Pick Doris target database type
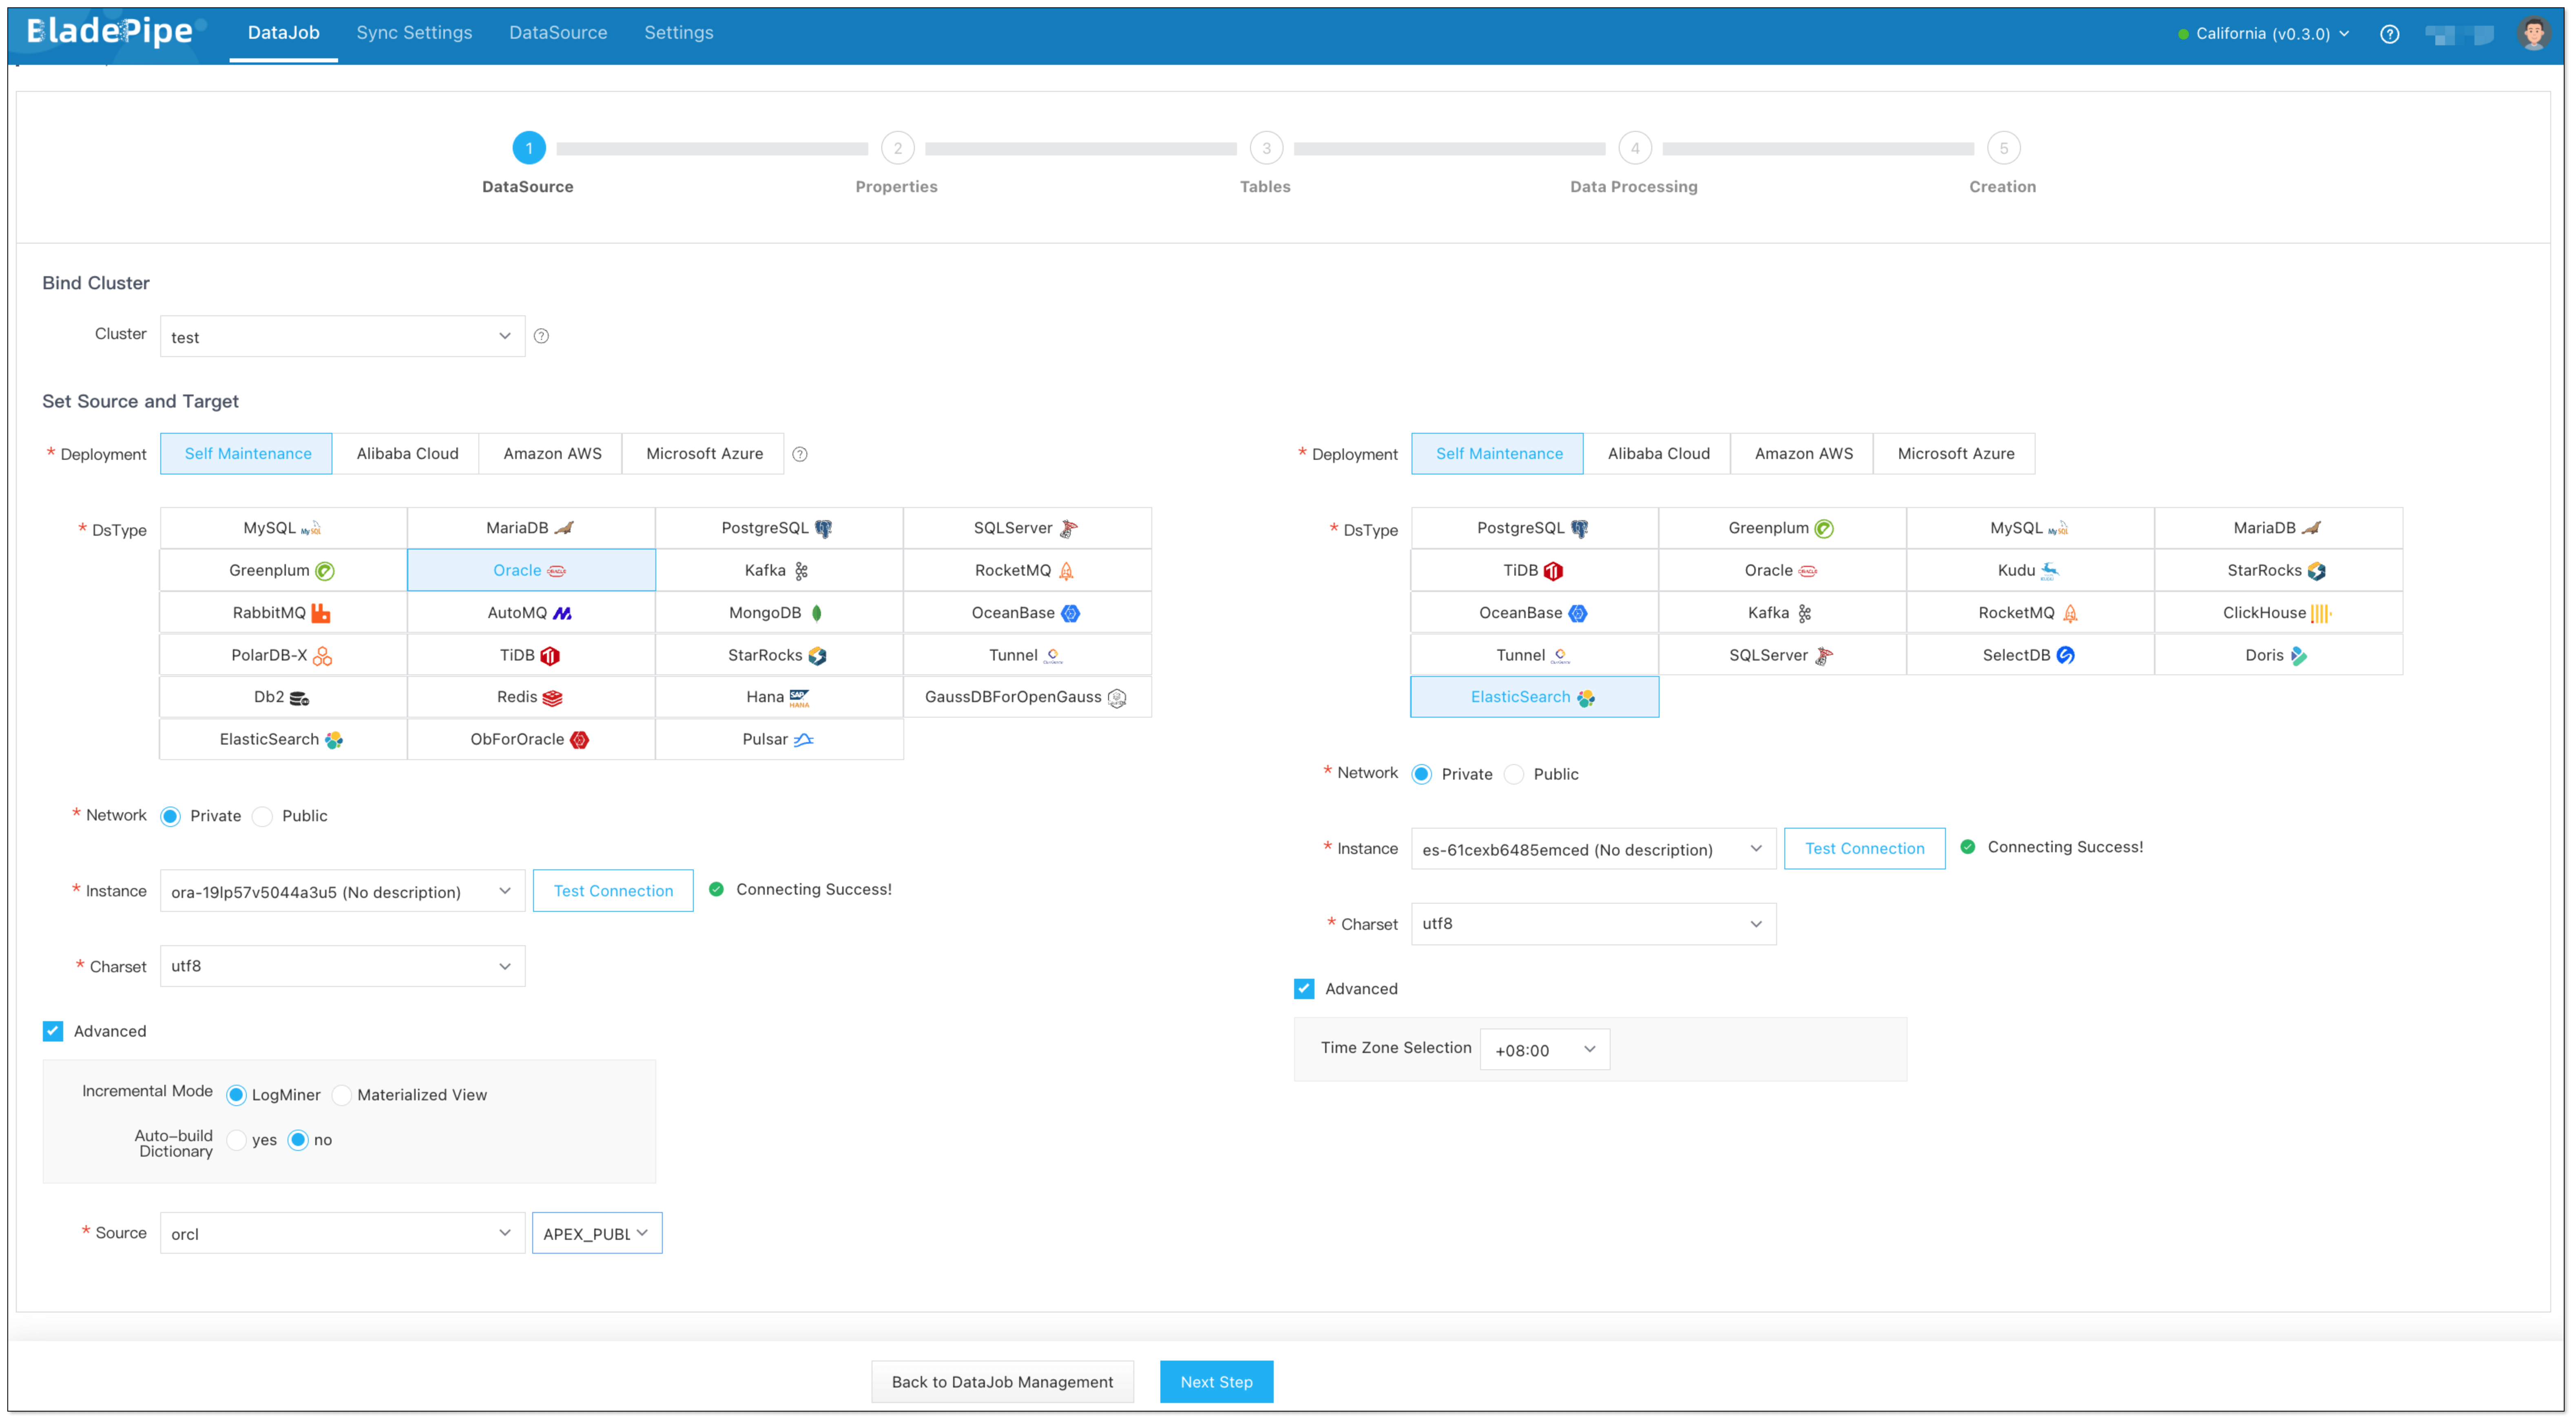Screen dimensions: 2576x1423 2277,655
